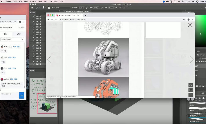Screen dimensions: 206x124
Task: Reload the Huaban page in Chrome
Action: point(56,19)
